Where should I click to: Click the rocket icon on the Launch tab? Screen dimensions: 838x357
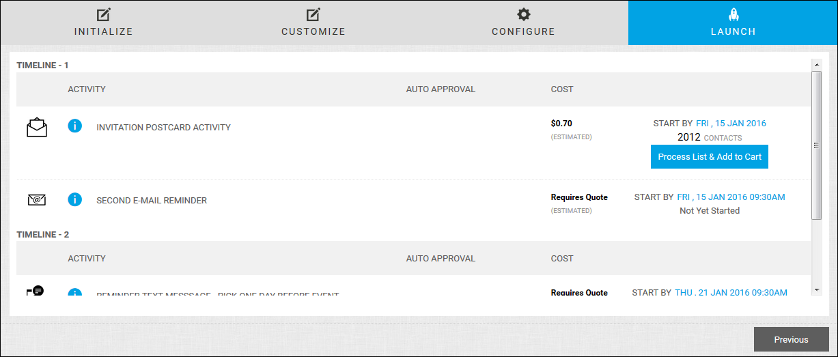click(734, 14)
